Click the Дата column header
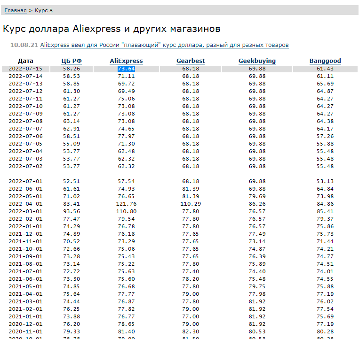The height and width of the screenshot is (339, 359). point(25,61)
